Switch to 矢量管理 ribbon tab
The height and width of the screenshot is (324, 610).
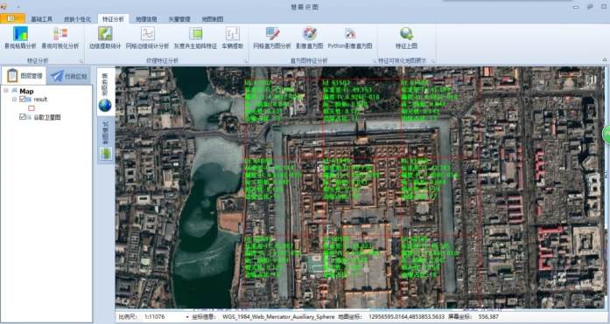[x=179, y=19]
